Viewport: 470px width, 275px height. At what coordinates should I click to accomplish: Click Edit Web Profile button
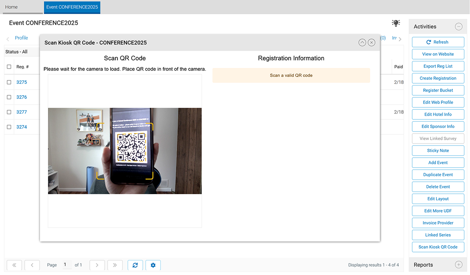point(438,102)
